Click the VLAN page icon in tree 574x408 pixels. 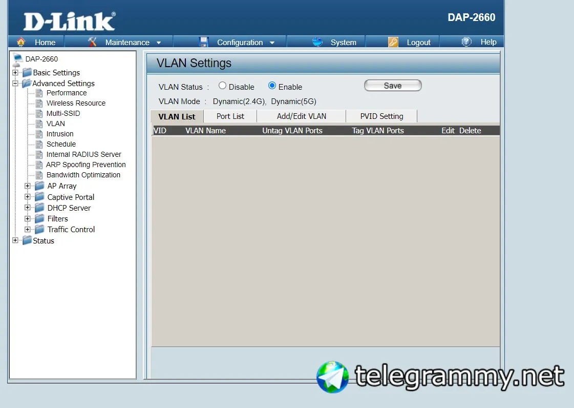coord(39,124)
